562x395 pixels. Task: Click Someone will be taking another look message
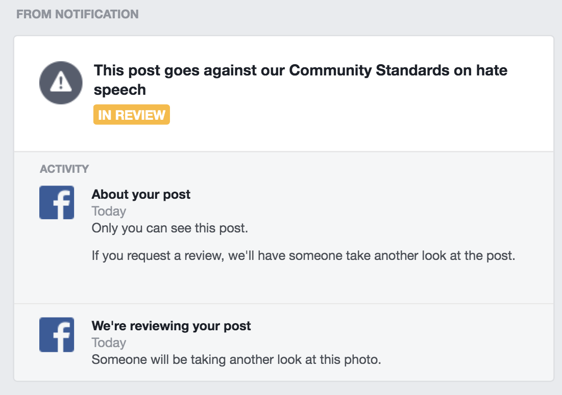(236, 359)
